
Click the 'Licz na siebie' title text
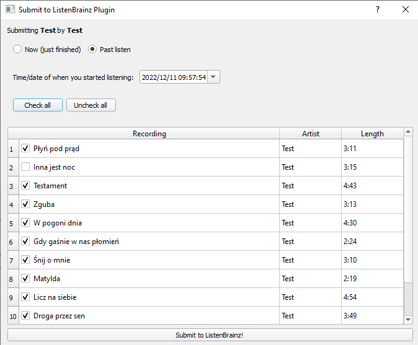(x=55, y=297)
